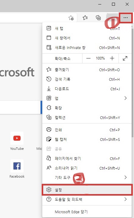Open 즐겨찾기 menu entry
The image size is (134, 218).
pos(87,70)
